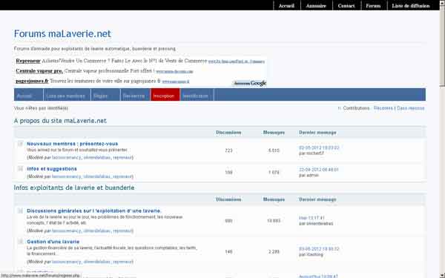This screenshot has height=278, width=445.
Task: Click the status icon beside Gestion d'une laverie
Action: click(x=20, y=242)
